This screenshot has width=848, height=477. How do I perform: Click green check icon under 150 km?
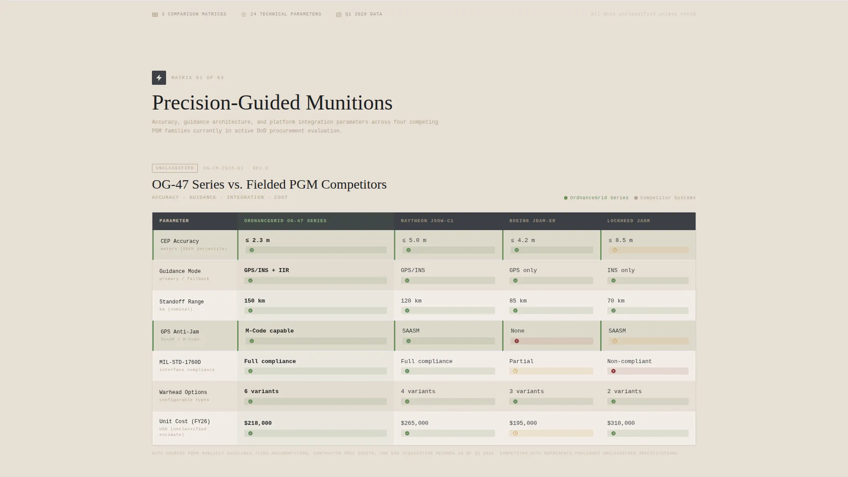tap(250, 311)
